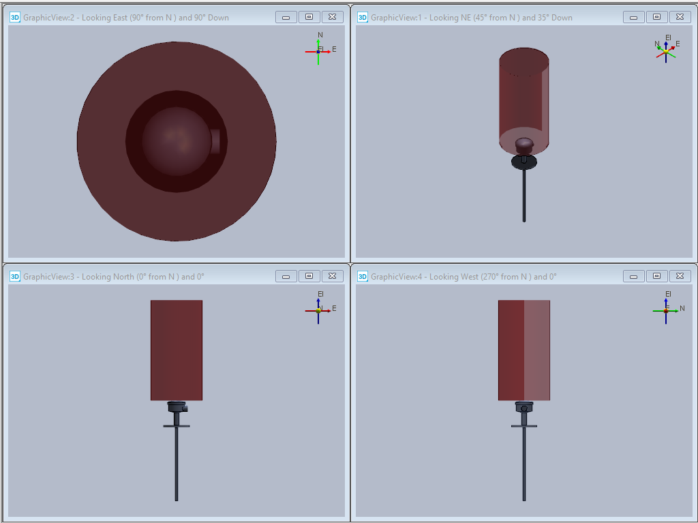Select the instrument head sphere in top view

pos(177,141)
